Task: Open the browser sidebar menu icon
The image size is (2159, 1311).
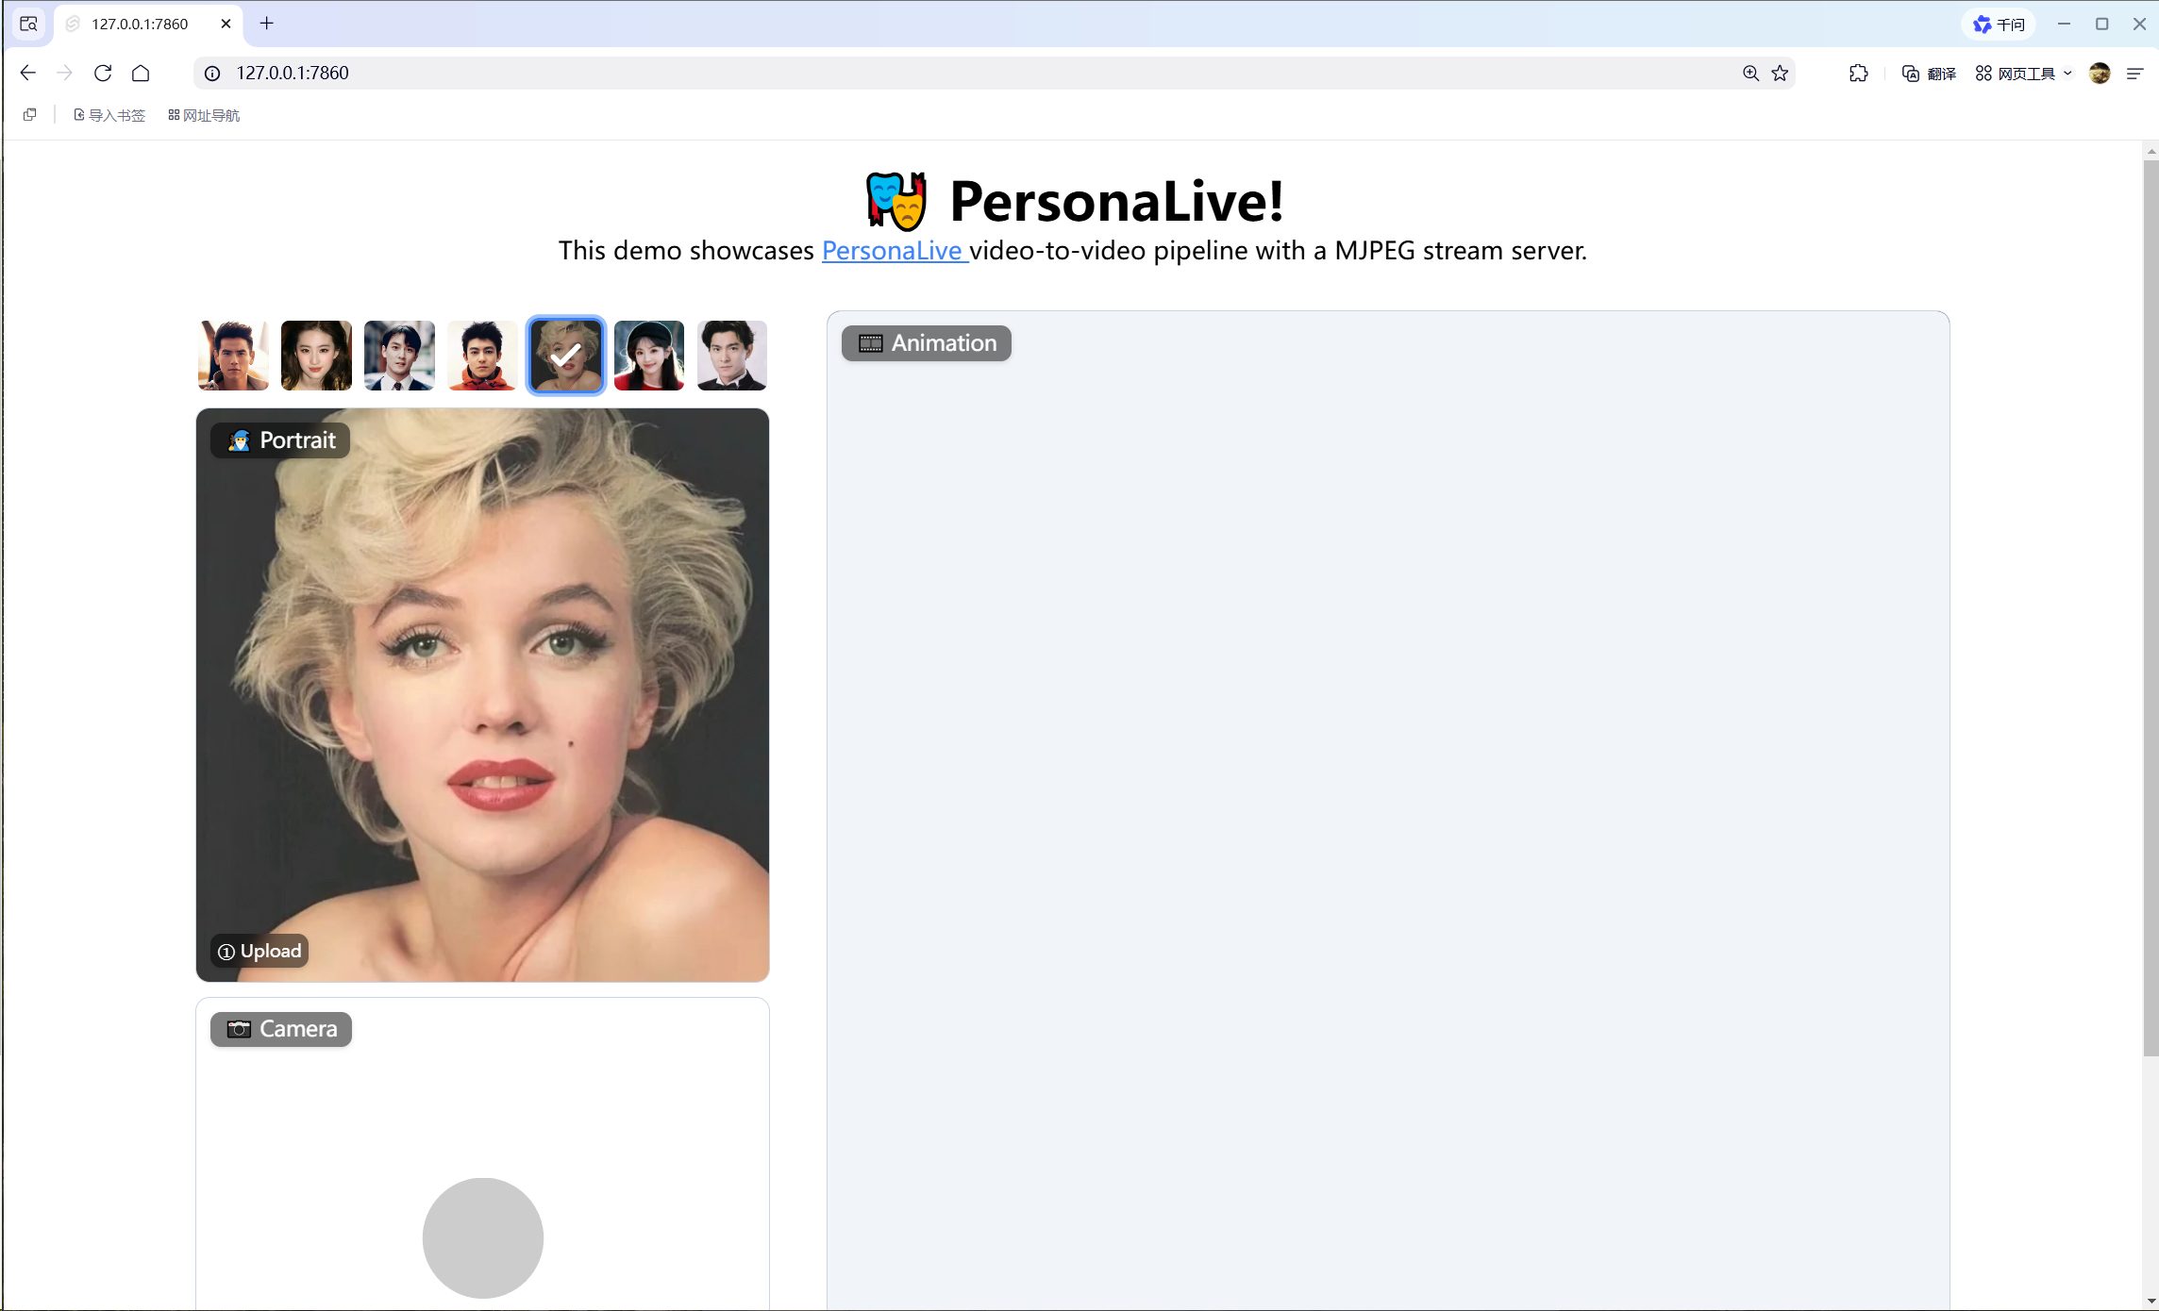Action: tap(2134, 73)
